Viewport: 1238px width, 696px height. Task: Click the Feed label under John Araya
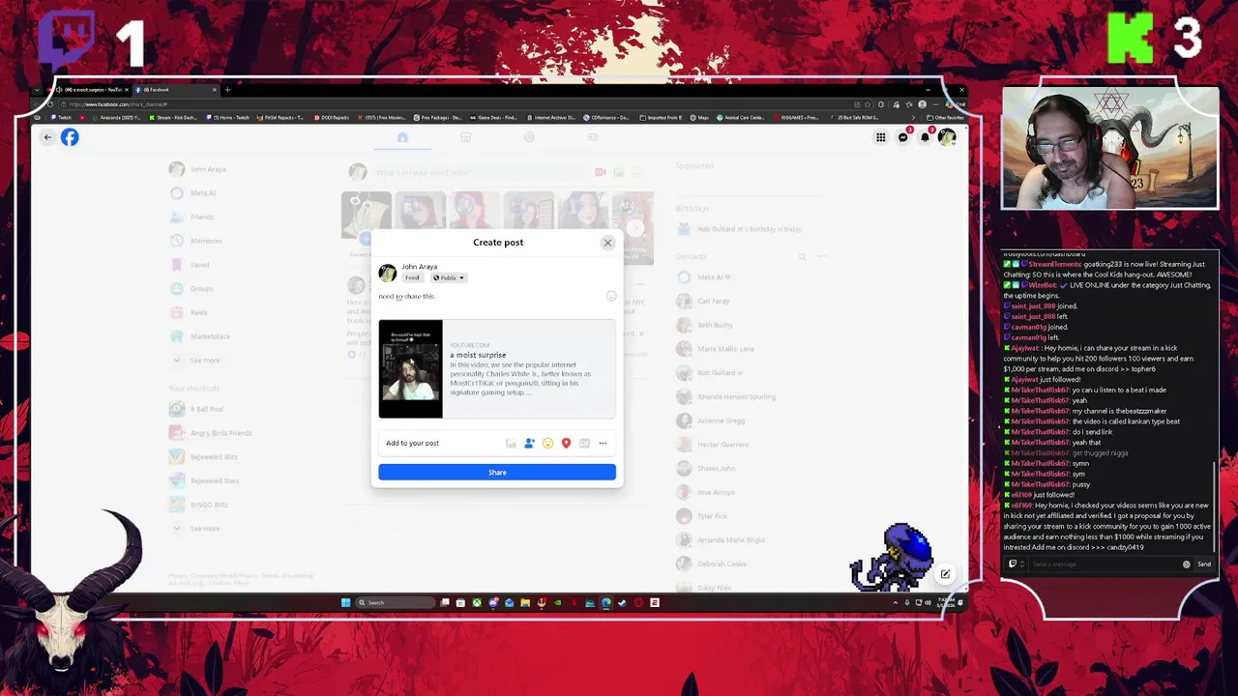click(412, 277)
